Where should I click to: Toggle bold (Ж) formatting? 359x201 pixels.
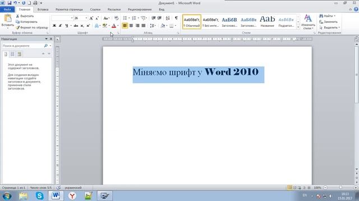click(x=54, y=26)
